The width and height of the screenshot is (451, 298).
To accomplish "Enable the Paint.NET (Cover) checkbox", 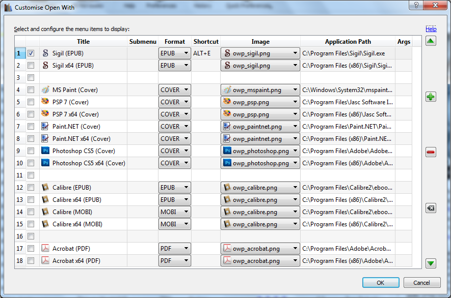I will (x=31, y=126).
